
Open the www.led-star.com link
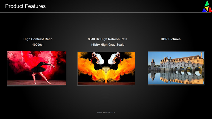pyautogui.click(x=106, y=113)
